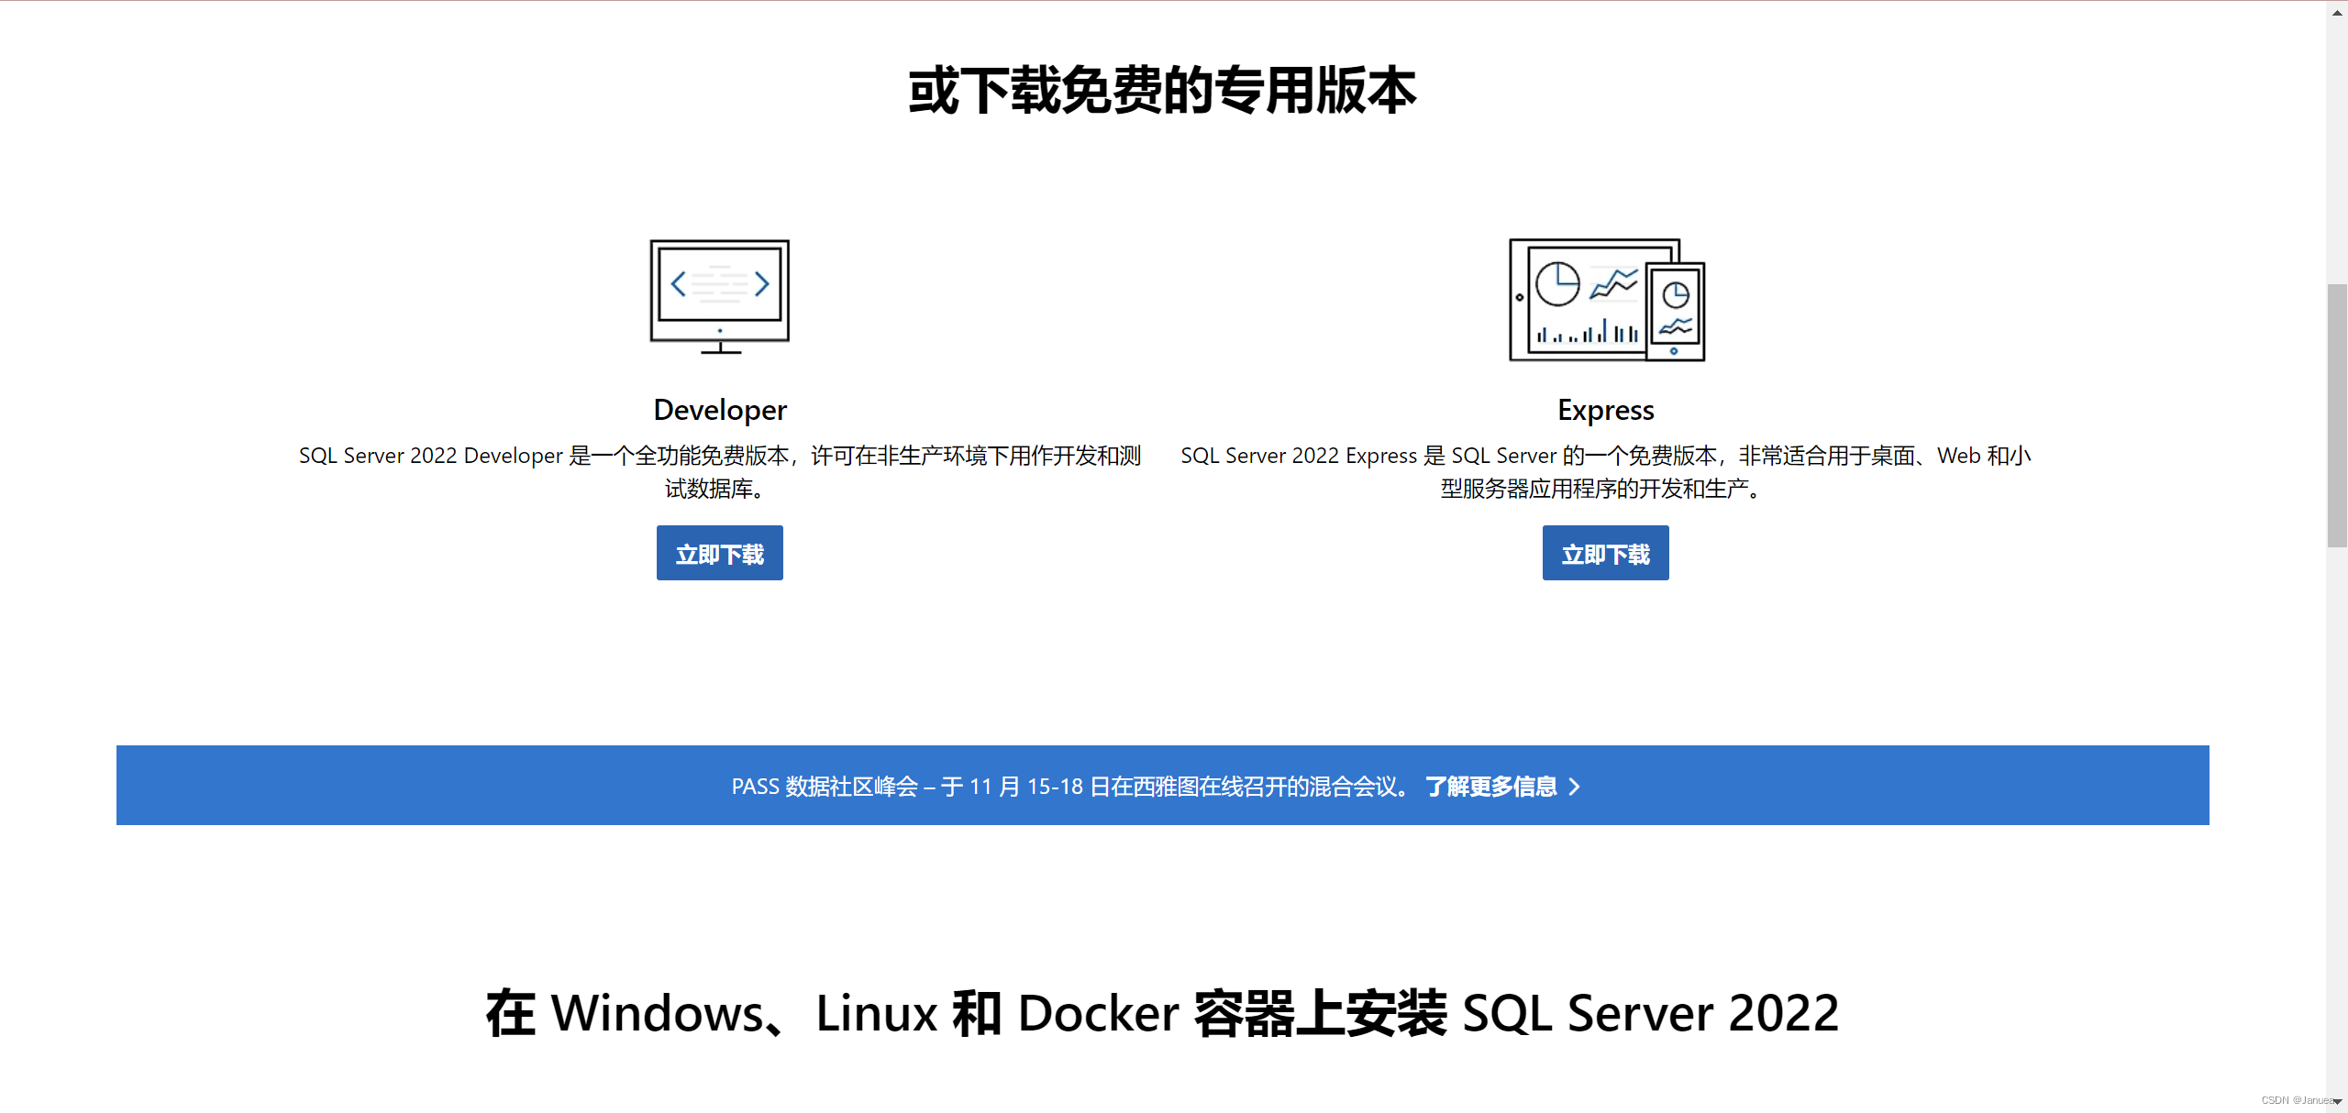Select the Express heading text
The image size is (2348, 1113).
[x=1606, y=410]
